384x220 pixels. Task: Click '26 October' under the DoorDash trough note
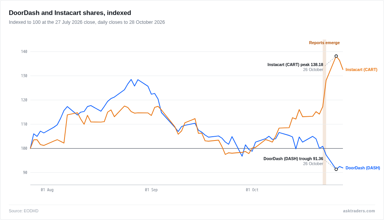click(313, 164)
